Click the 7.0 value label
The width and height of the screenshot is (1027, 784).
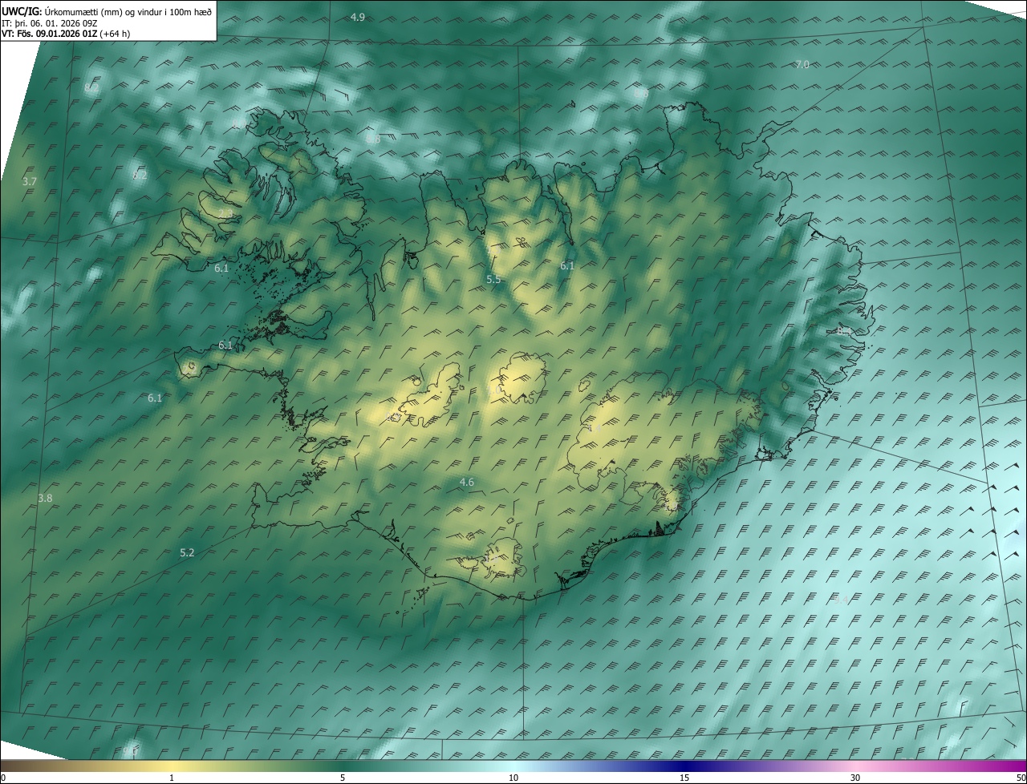802,64
